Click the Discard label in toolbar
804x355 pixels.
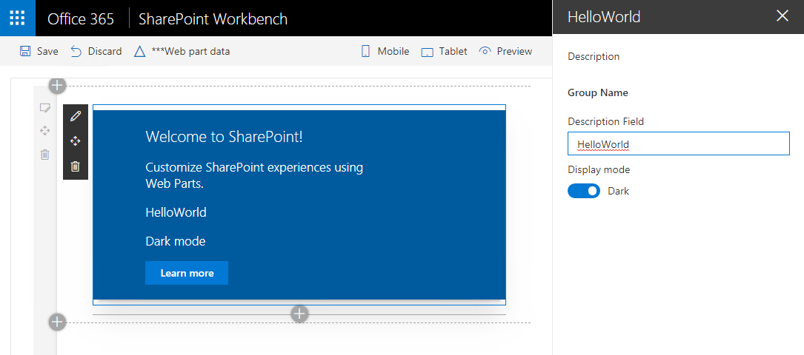105,51
